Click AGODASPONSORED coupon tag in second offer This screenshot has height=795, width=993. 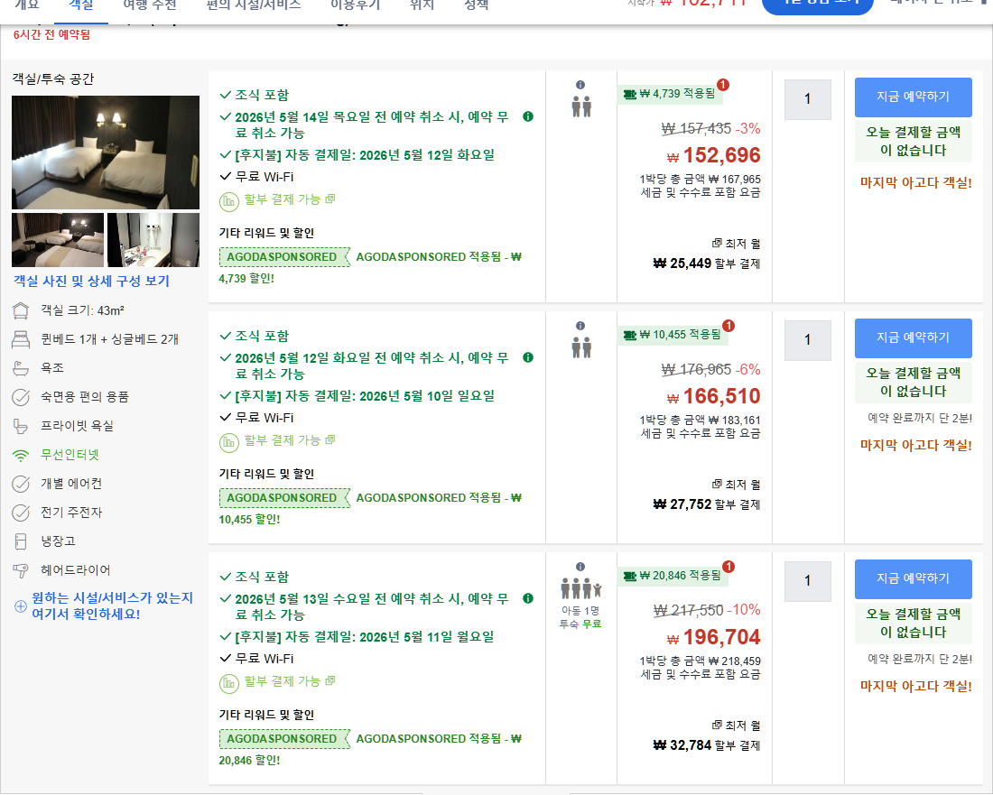click(284, 498)
